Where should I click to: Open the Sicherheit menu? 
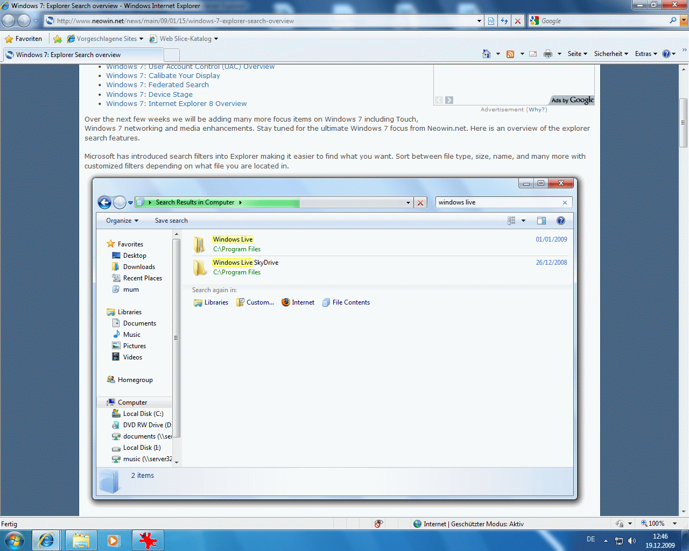(x=611, y=54)
